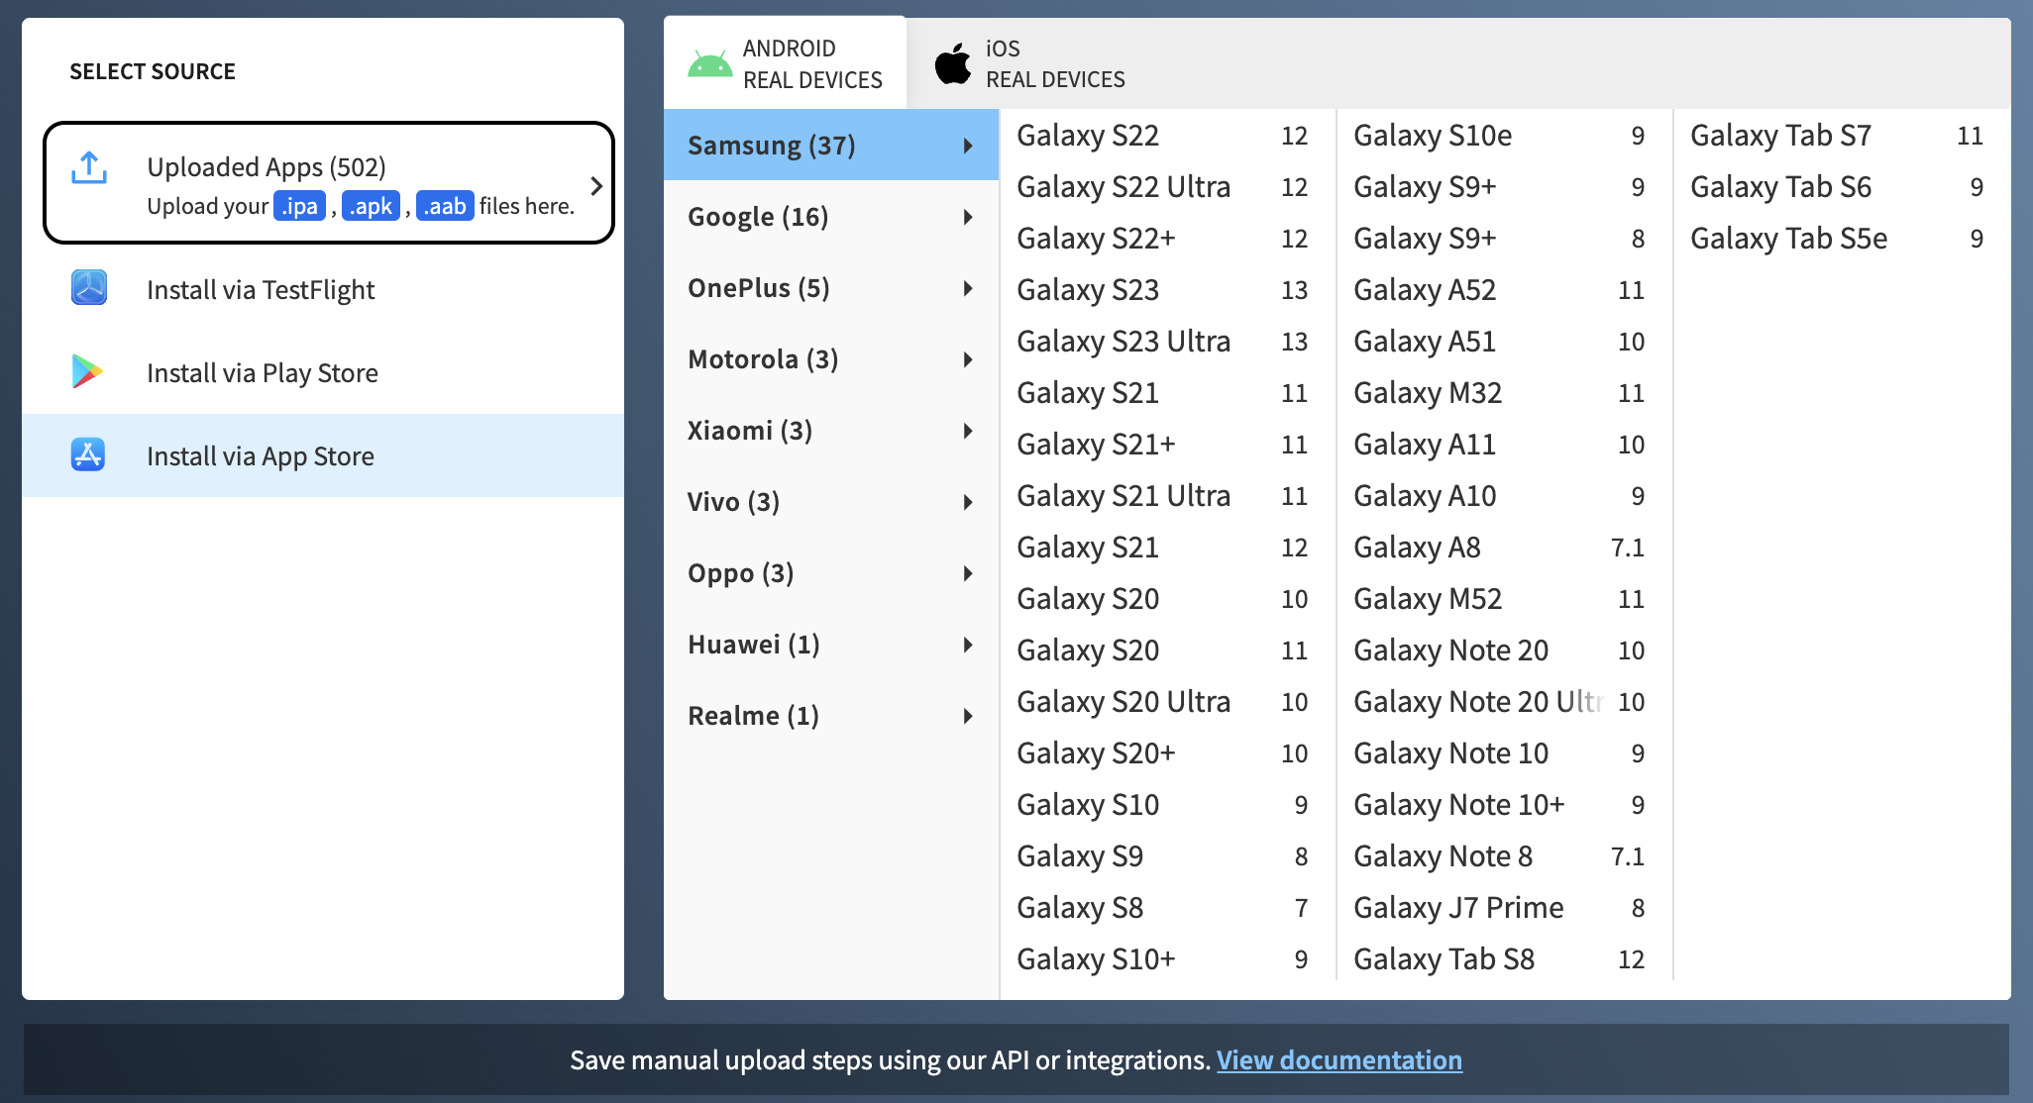This screenshot has width=2033, height=1103.
Task: Click the Apple logo icon
Action: pos(953,64)
